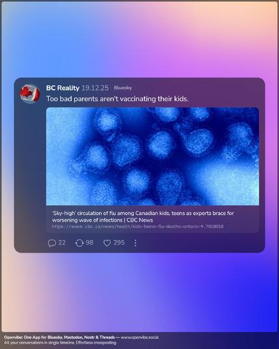The width and height of the screenshot is (279, 349).
Task: Click the Openvibe: One App footer title
Action: 59,337
